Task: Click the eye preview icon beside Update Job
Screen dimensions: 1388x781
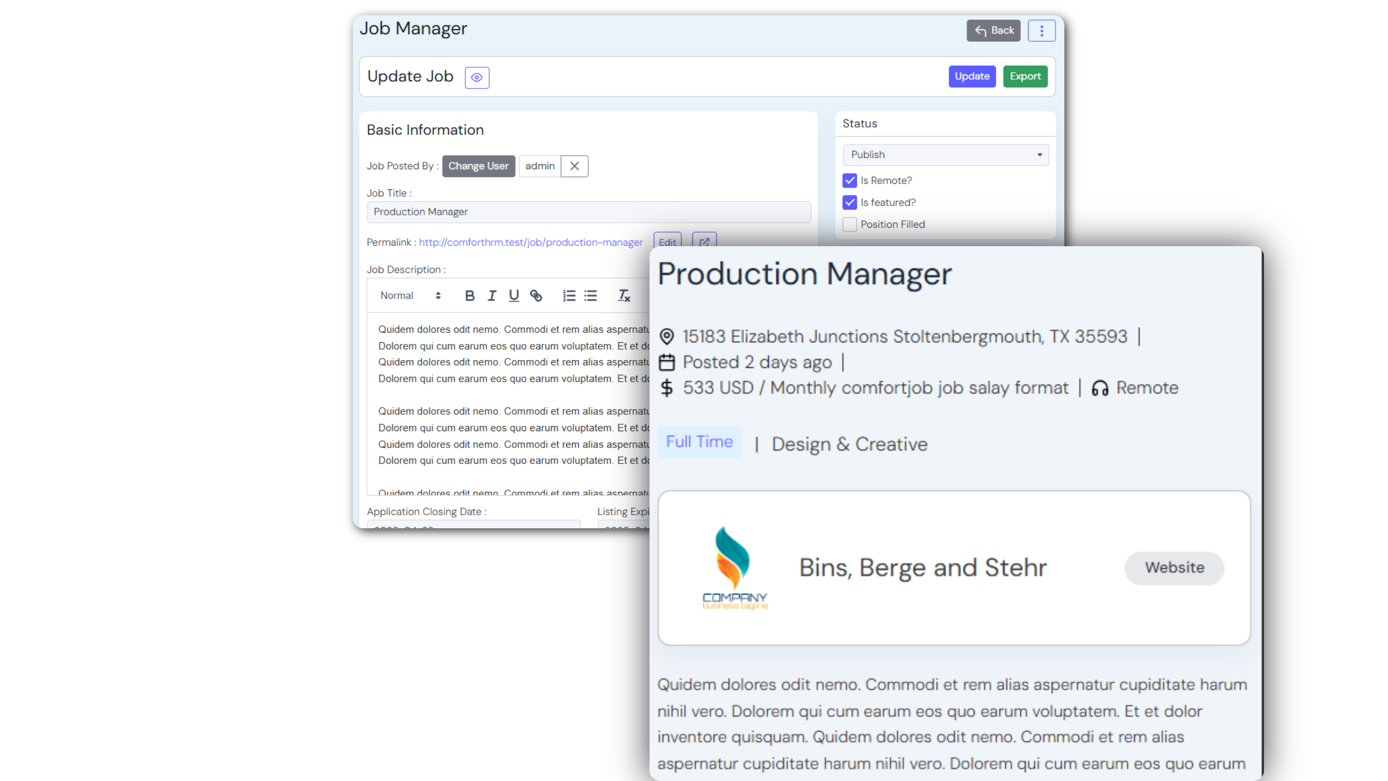Action: tap(477, 78)
